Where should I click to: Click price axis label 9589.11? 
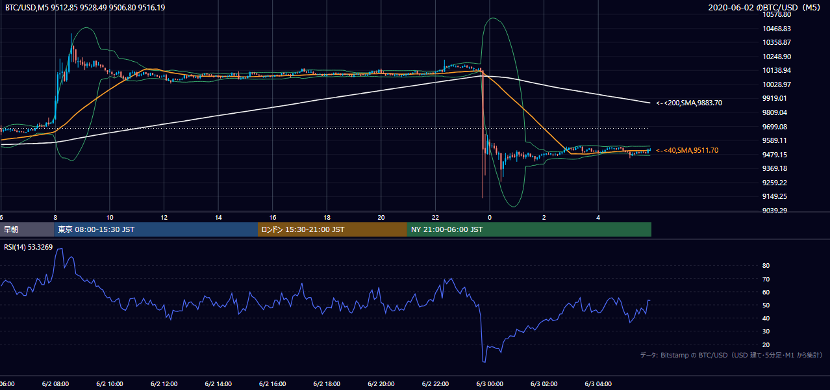(x=775, y=140)
